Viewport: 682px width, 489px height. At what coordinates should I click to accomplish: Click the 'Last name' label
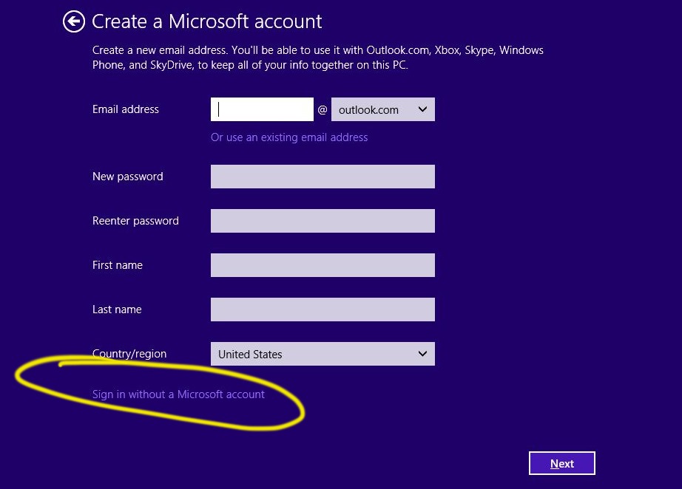point(117,310)
